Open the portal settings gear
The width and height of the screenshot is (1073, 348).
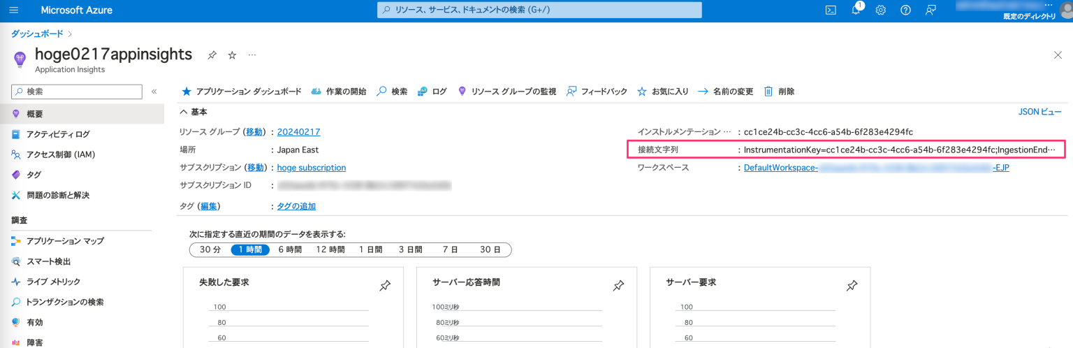point(881,10)
